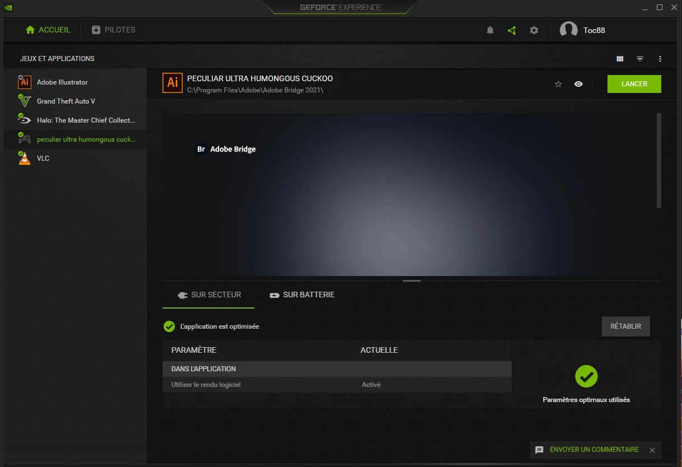Click the Rétablir button

(626, 326)
